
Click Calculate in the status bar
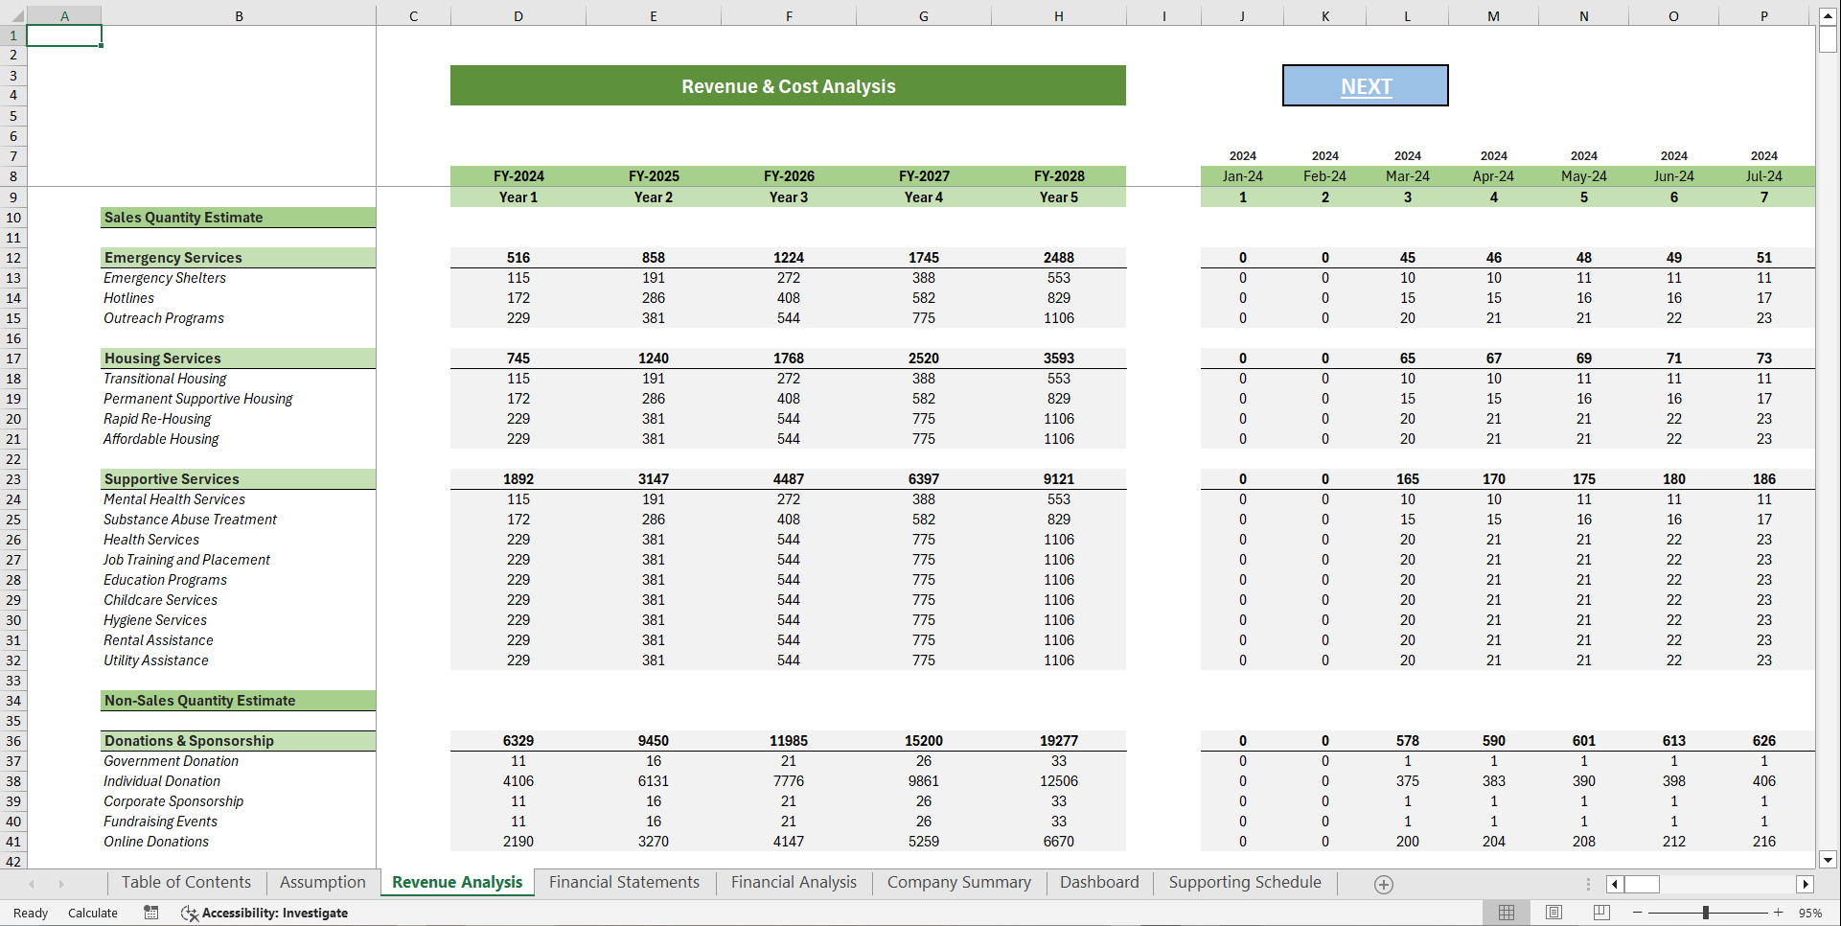[92, 913]
